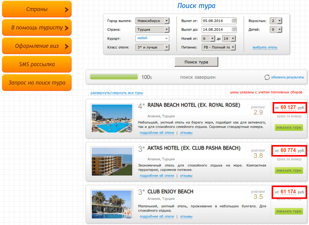Open 'В помощь туристу' menu item

37,28
